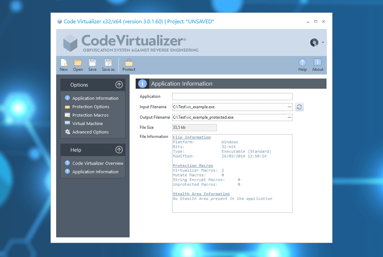Image resolution: width=383 pixels, height=257 pixels.
Task: Click the Stealth Area Information link
Action: pos(201,193)
